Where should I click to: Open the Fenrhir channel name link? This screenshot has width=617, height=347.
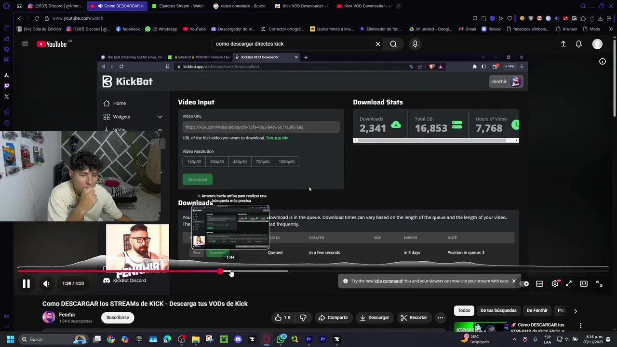pos(67,315)
